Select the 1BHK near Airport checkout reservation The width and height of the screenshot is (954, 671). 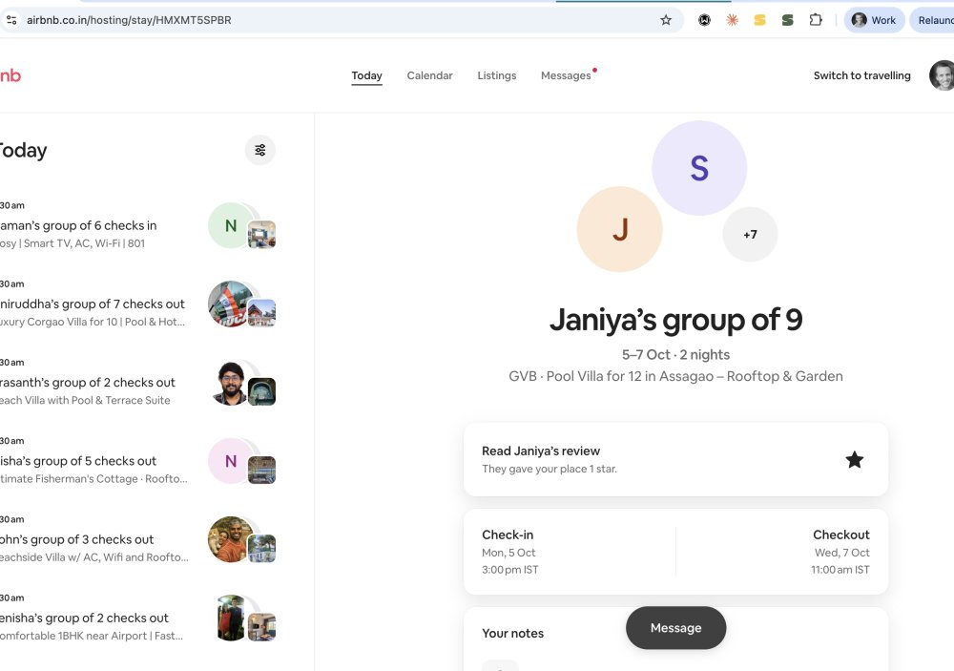(137, 619)
